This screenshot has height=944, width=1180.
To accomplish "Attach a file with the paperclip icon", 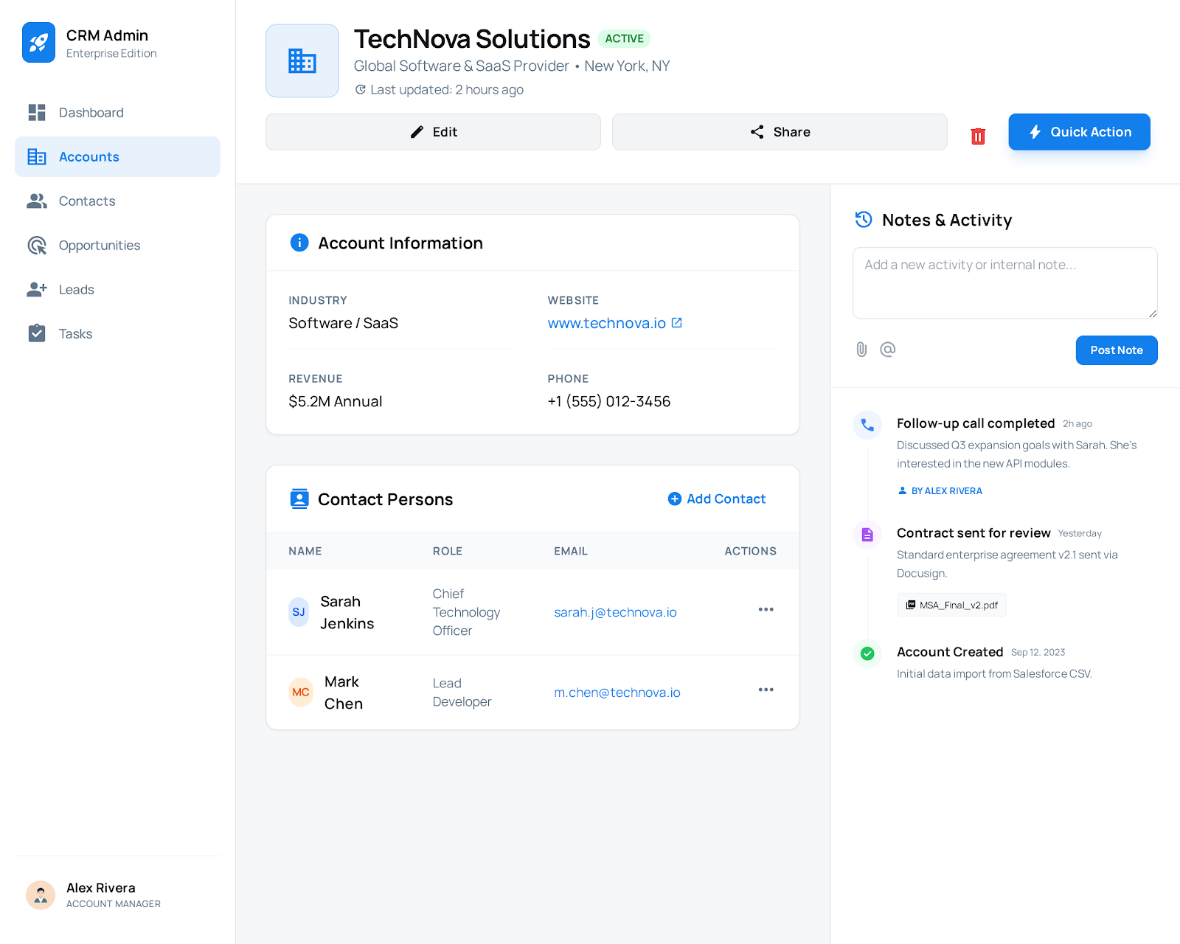I will [861, 350].
